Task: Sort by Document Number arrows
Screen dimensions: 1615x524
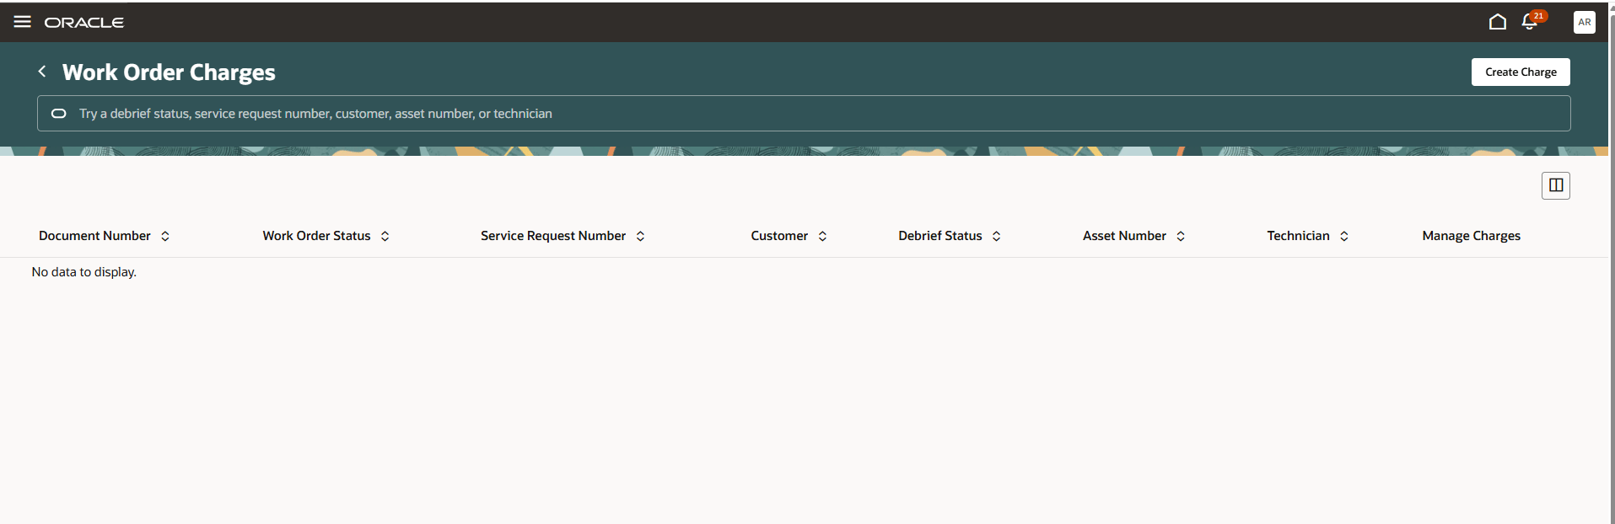Action: (x=165, y=237)
